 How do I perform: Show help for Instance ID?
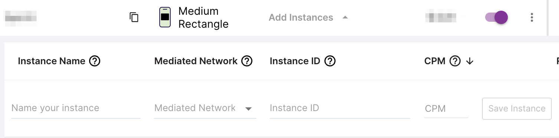coord(330,61)
